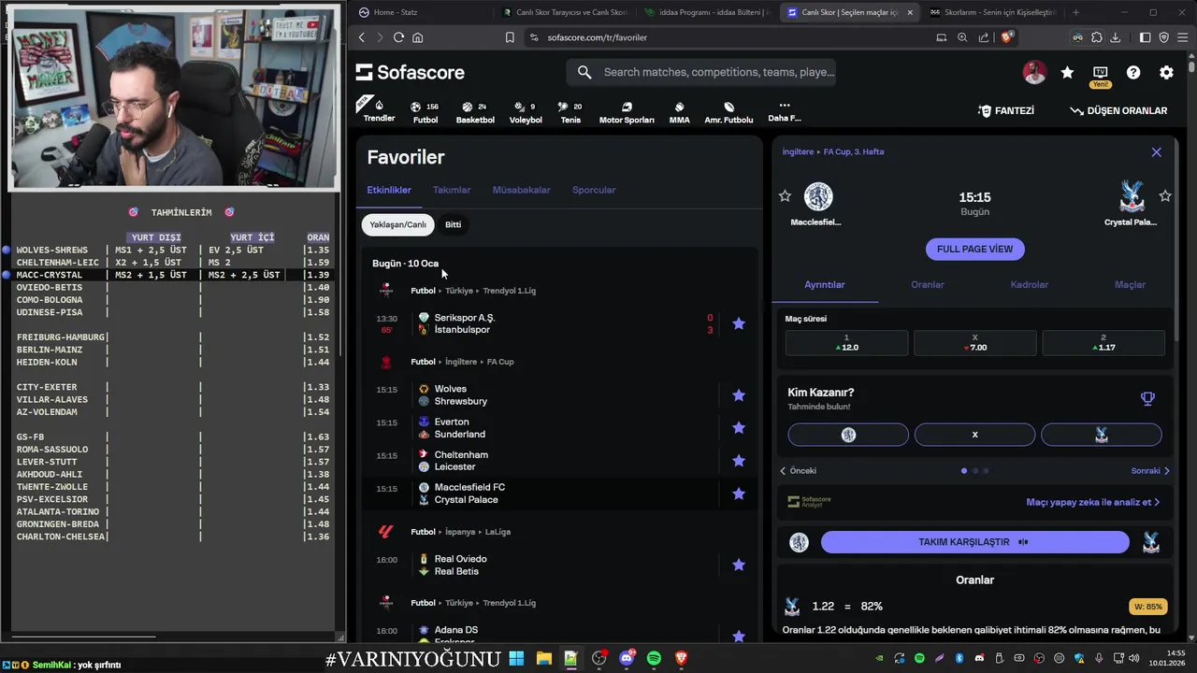The width and height of the screenshot is (1197, 673).
Task: Bookmark this page in the address bar
Action: pyautogui.click(x=510, y=37)
